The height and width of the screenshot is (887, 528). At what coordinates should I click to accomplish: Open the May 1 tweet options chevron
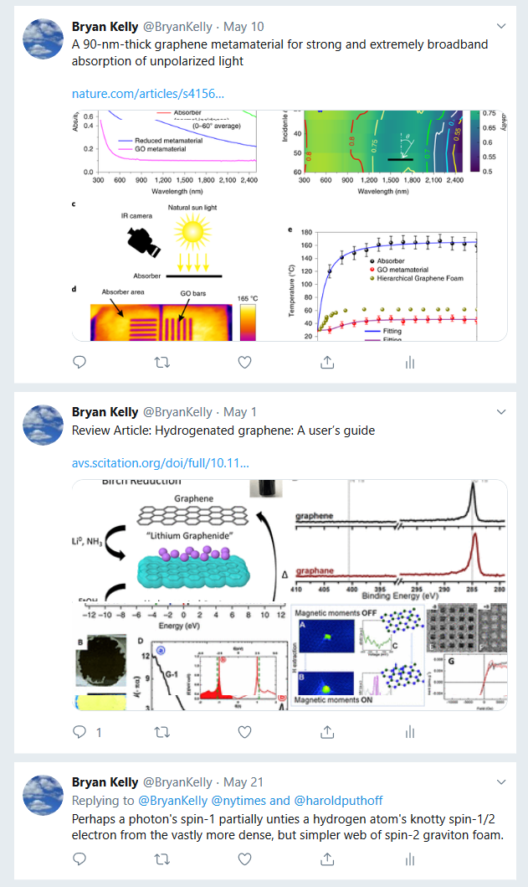tap(501, 412)
